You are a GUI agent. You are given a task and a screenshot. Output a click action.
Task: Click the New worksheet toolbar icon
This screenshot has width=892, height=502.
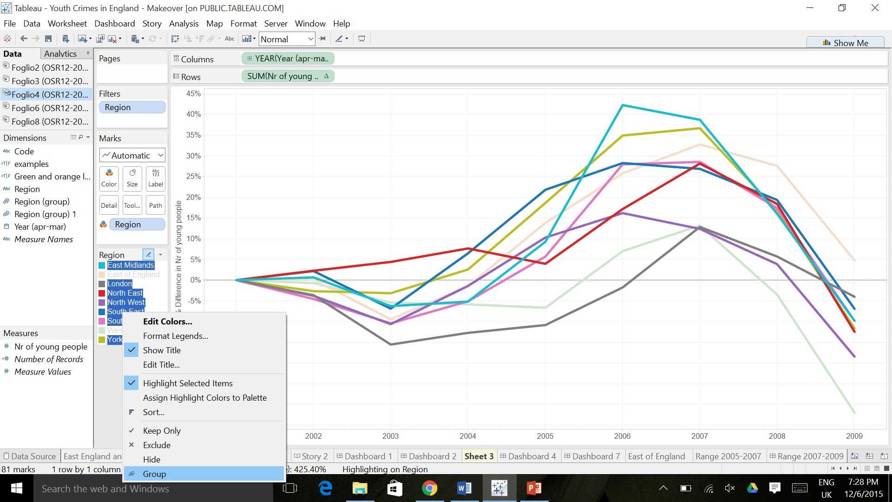click(x=83, y=39)
